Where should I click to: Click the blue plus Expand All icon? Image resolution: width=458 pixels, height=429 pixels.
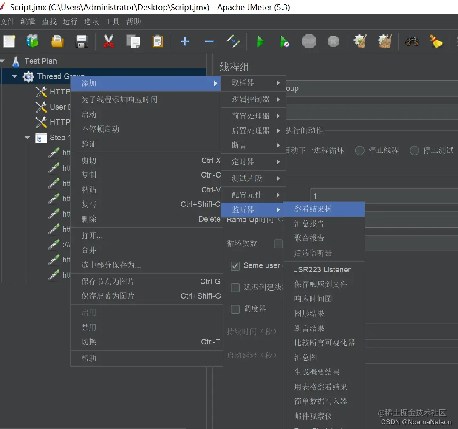point(184,41)
